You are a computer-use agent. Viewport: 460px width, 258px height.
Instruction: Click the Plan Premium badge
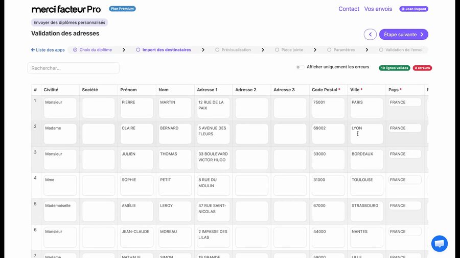[x=122, y=9]
